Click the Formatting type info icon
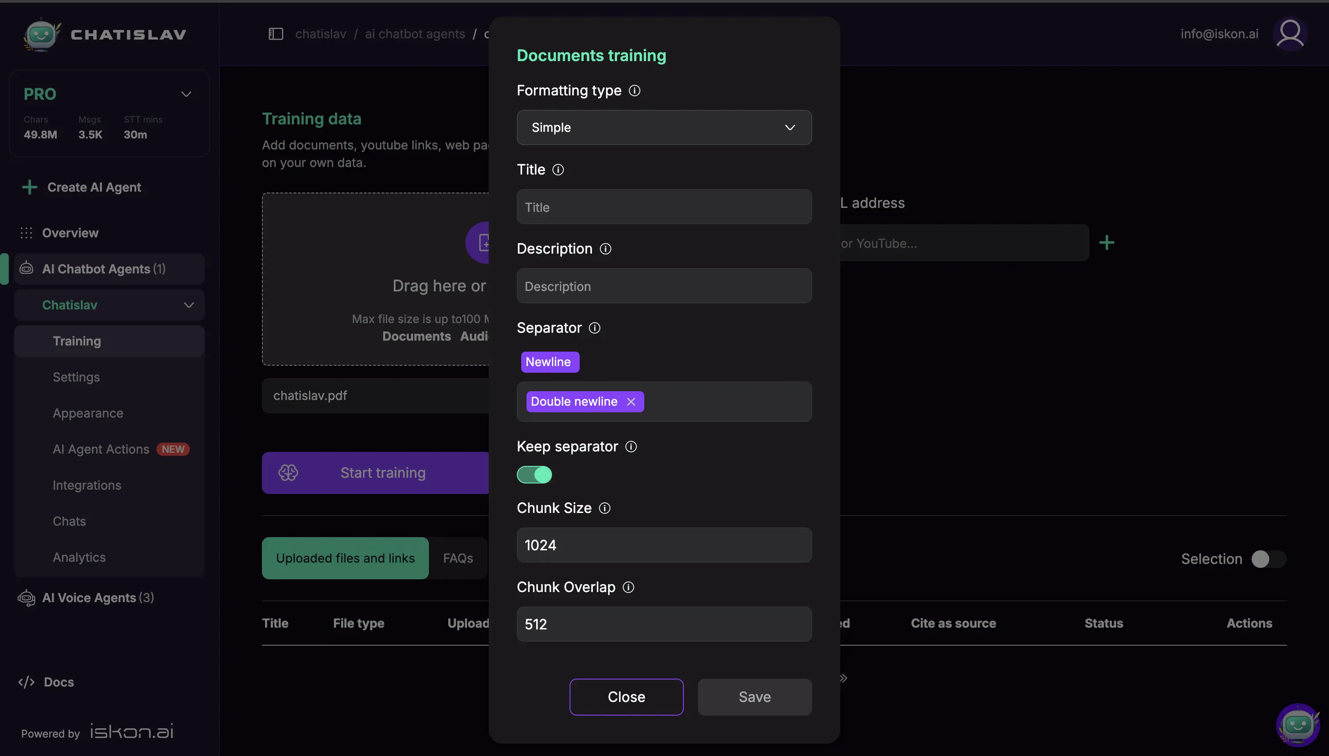1329x756 pixels. (634, 91)
